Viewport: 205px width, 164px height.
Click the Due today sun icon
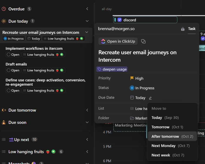[4, 21]
